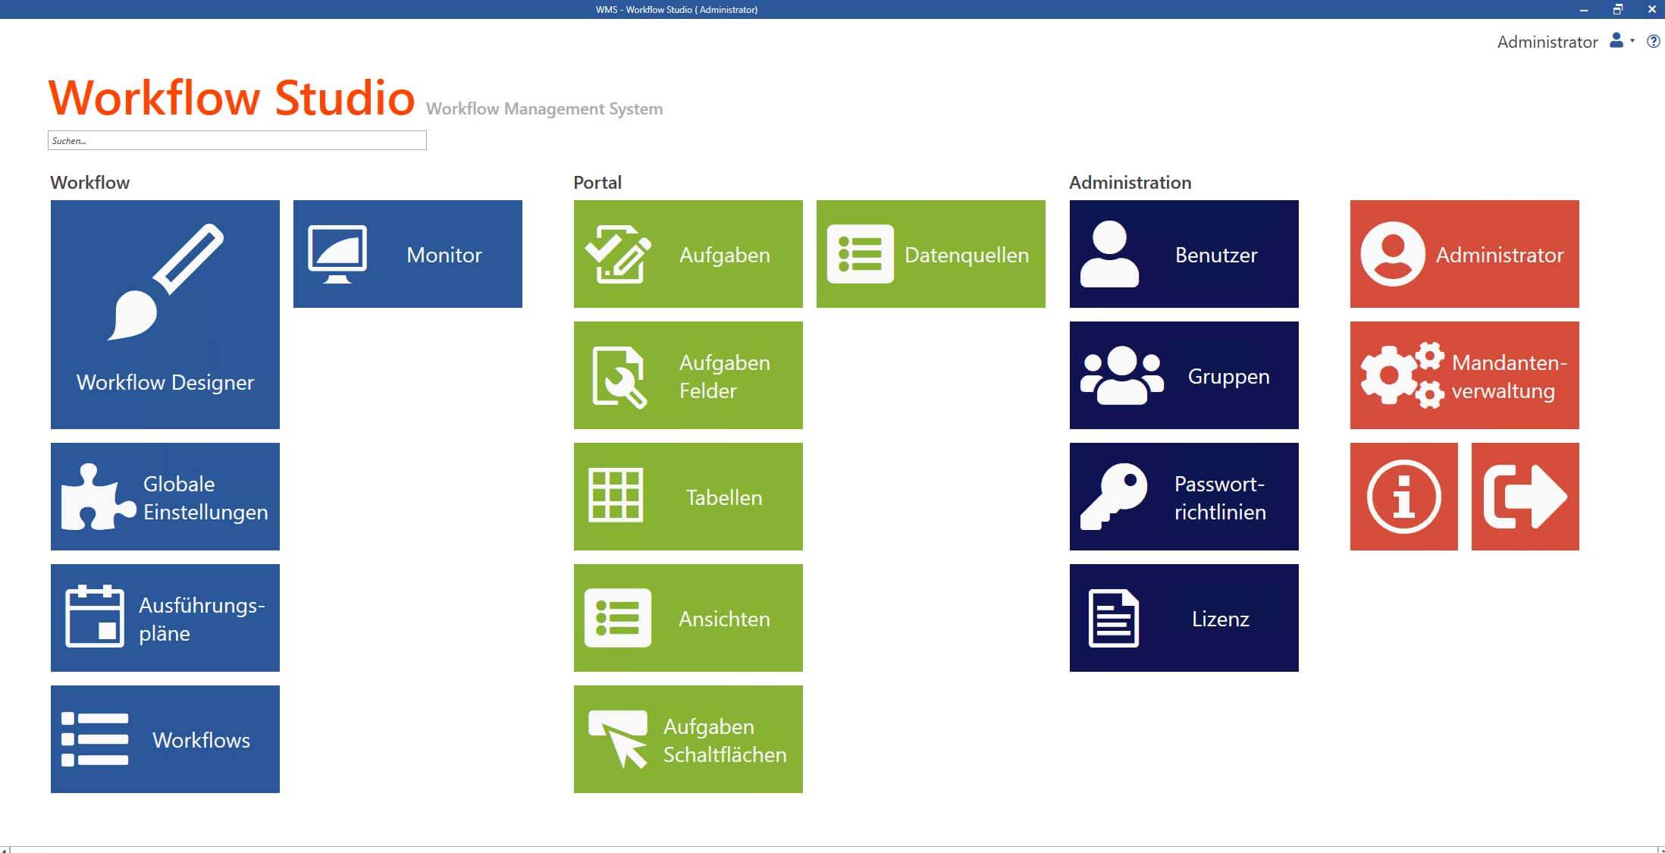This screenshot has width=1665, height=853.
Task: Open the Benutzer tile
Action: (1184, 254)
